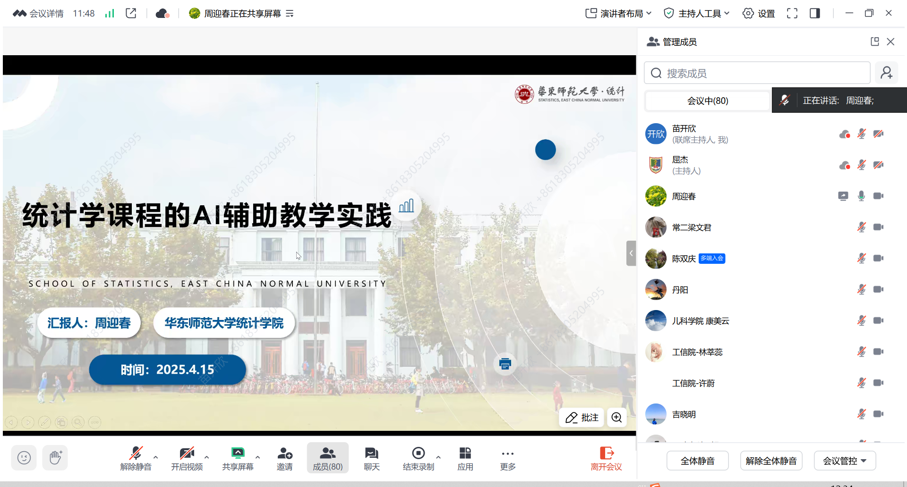907x487 pixels.
Task: Toggle 苗开欣's muted microphone icon
Action: point(862,134)
